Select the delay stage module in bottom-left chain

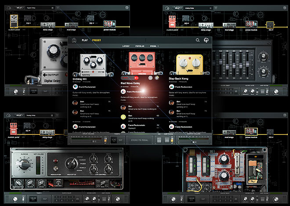[47, 131]
